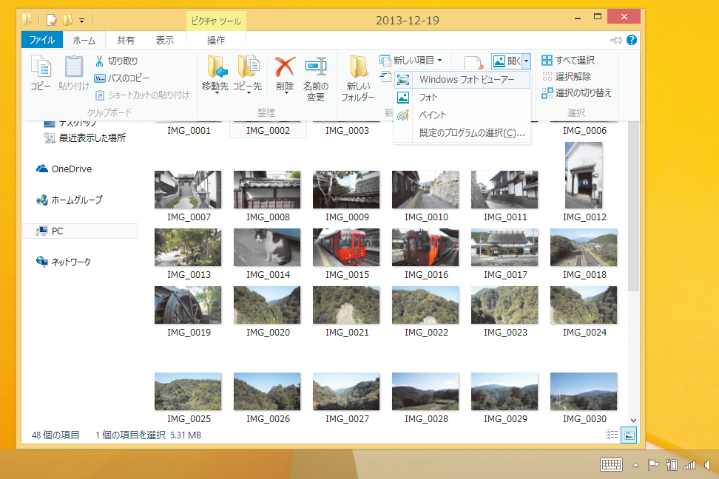This screenshot has height=479, width=719.
Task: Click the power plug tray icon
Action: pos(672,465)
